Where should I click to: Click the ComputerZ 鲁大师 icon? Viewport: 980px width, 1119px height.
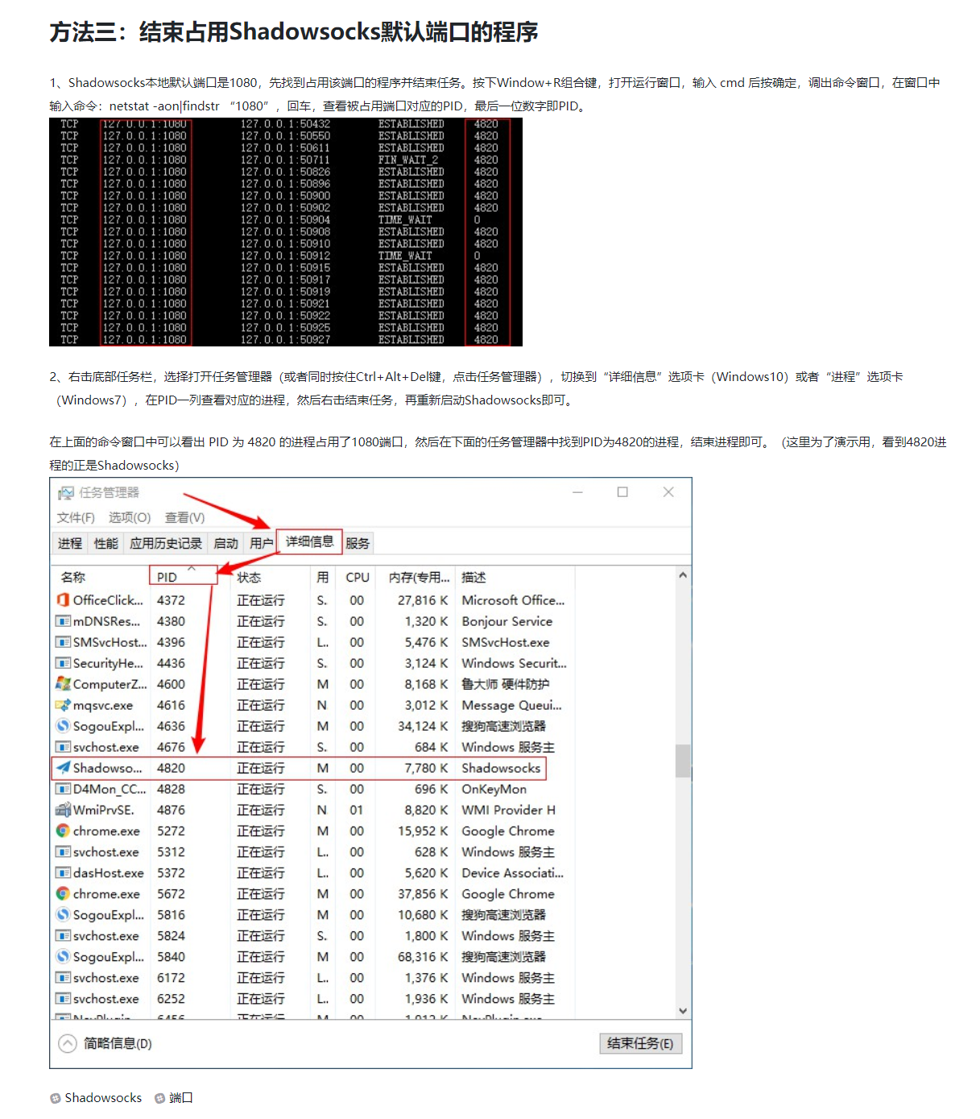[x=63, y=684]
